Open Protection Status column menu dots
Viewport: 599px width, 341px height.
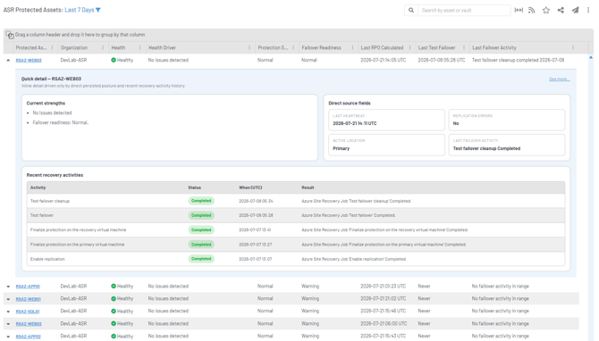293,47
